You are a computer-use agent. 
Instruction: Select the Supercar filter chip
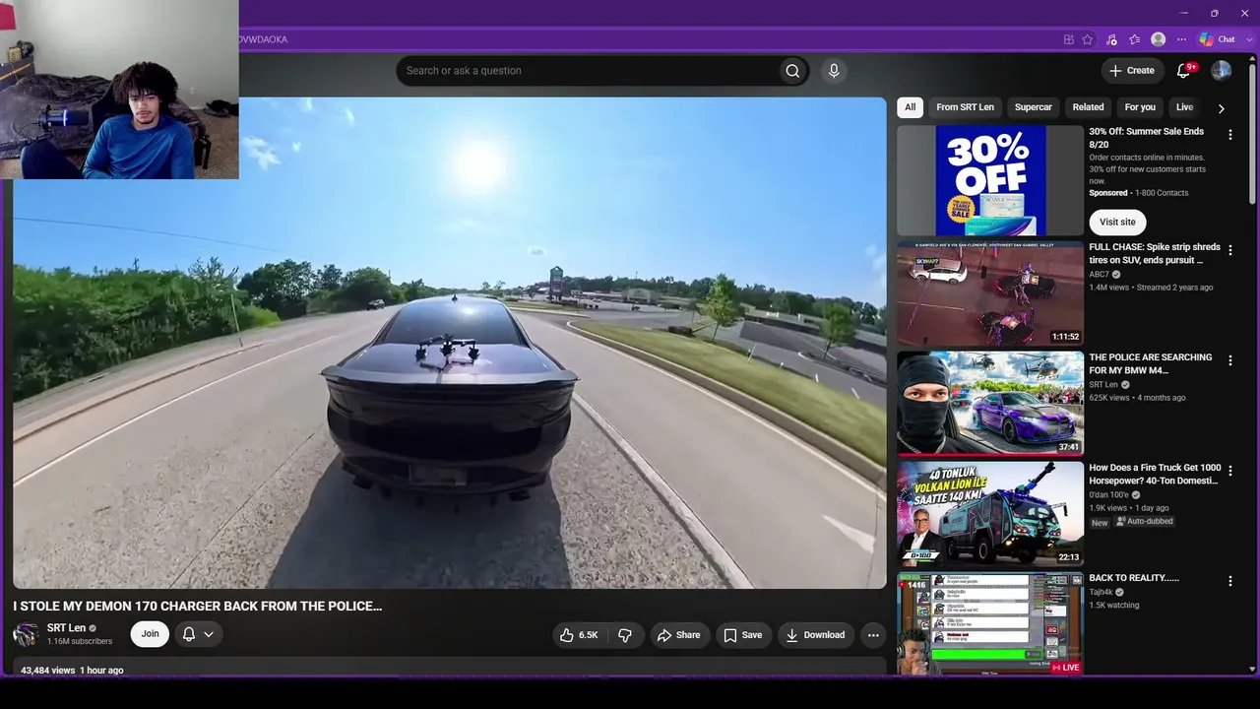tap(1034, 107)
